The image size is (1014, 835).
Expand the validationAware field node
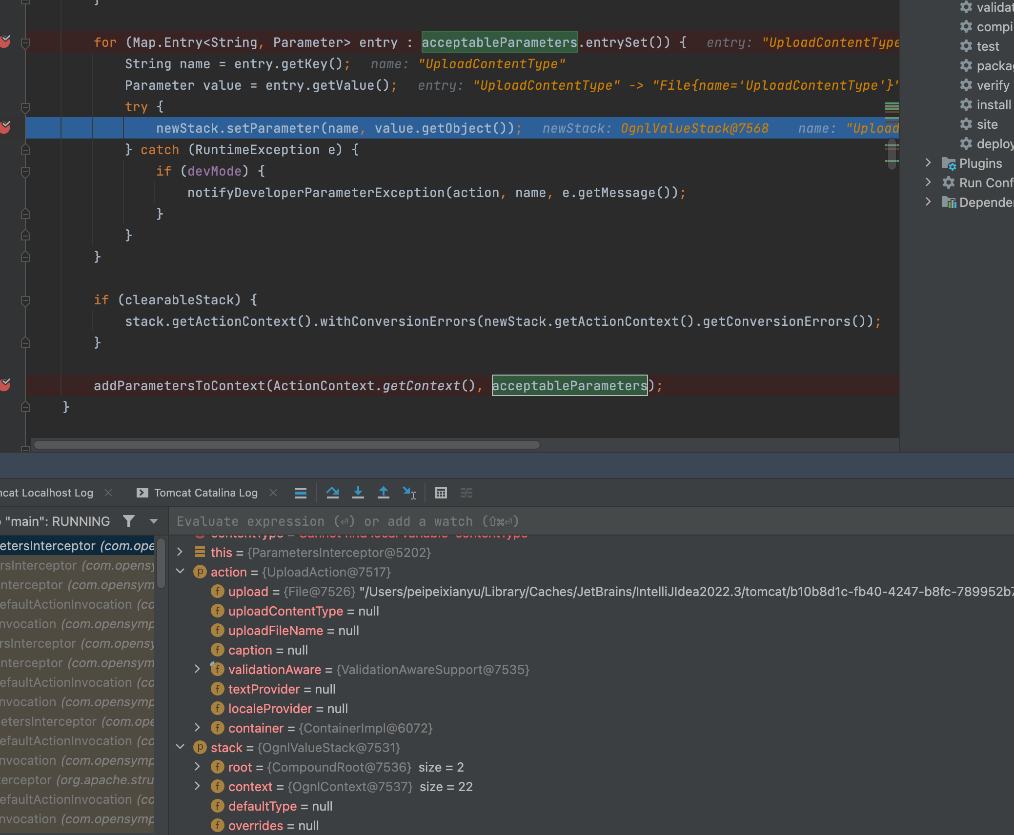197,669
